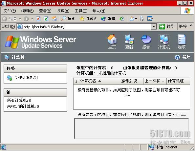Click the blue Help (帮助) question mark icon
This screenshot has height=151, width=195.
(x=177, y=57)
